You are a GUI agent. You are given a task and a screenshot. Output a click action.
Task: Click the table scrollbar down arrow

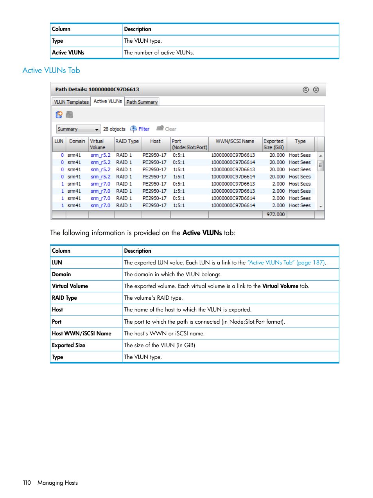coord(321,206)
